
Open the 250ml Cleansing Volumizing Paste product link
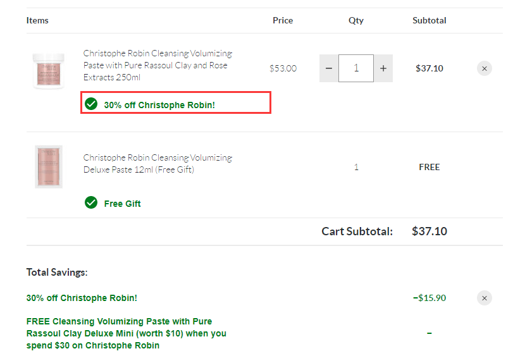pyautogui.click(x=158, y=65)
